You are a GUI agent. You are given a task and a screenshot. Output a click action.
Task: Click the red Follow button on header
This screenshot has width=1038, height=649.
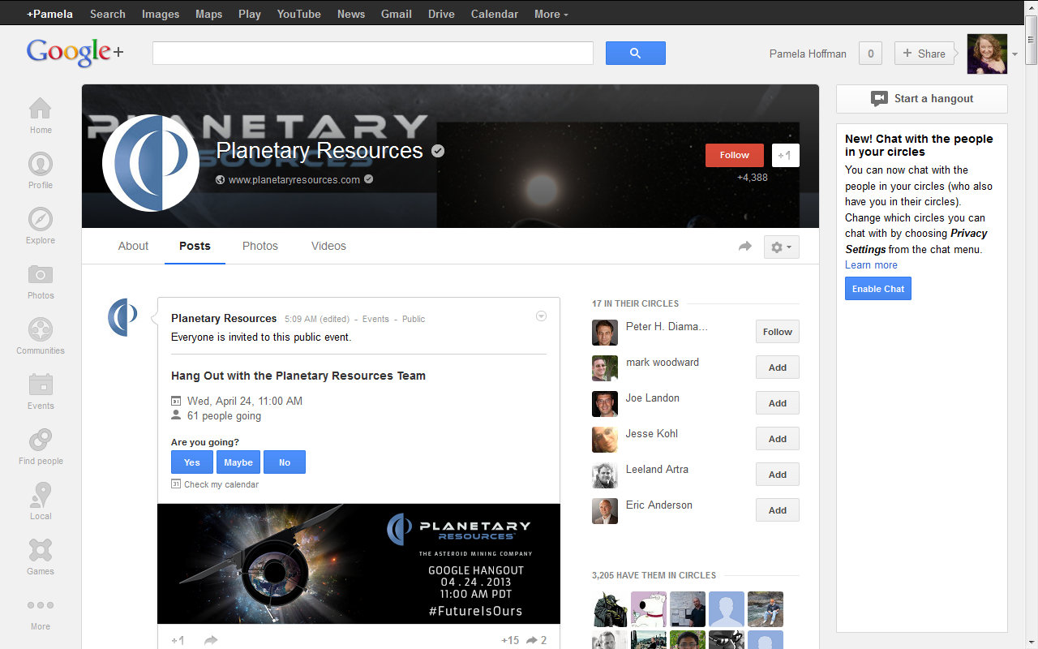tap(735, 155)
